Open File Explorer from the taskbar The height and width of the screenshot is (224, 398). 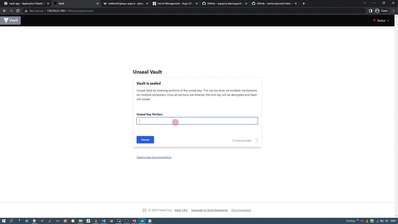click(81, 221)
